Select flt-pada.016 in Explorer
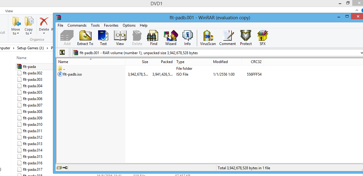363x176 pixels. pyautogui.click(x=30, y=163)
